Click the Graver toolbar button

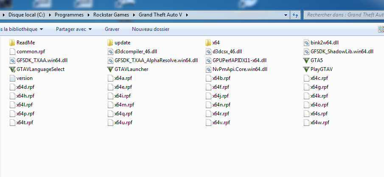click(x=112, y=29)
